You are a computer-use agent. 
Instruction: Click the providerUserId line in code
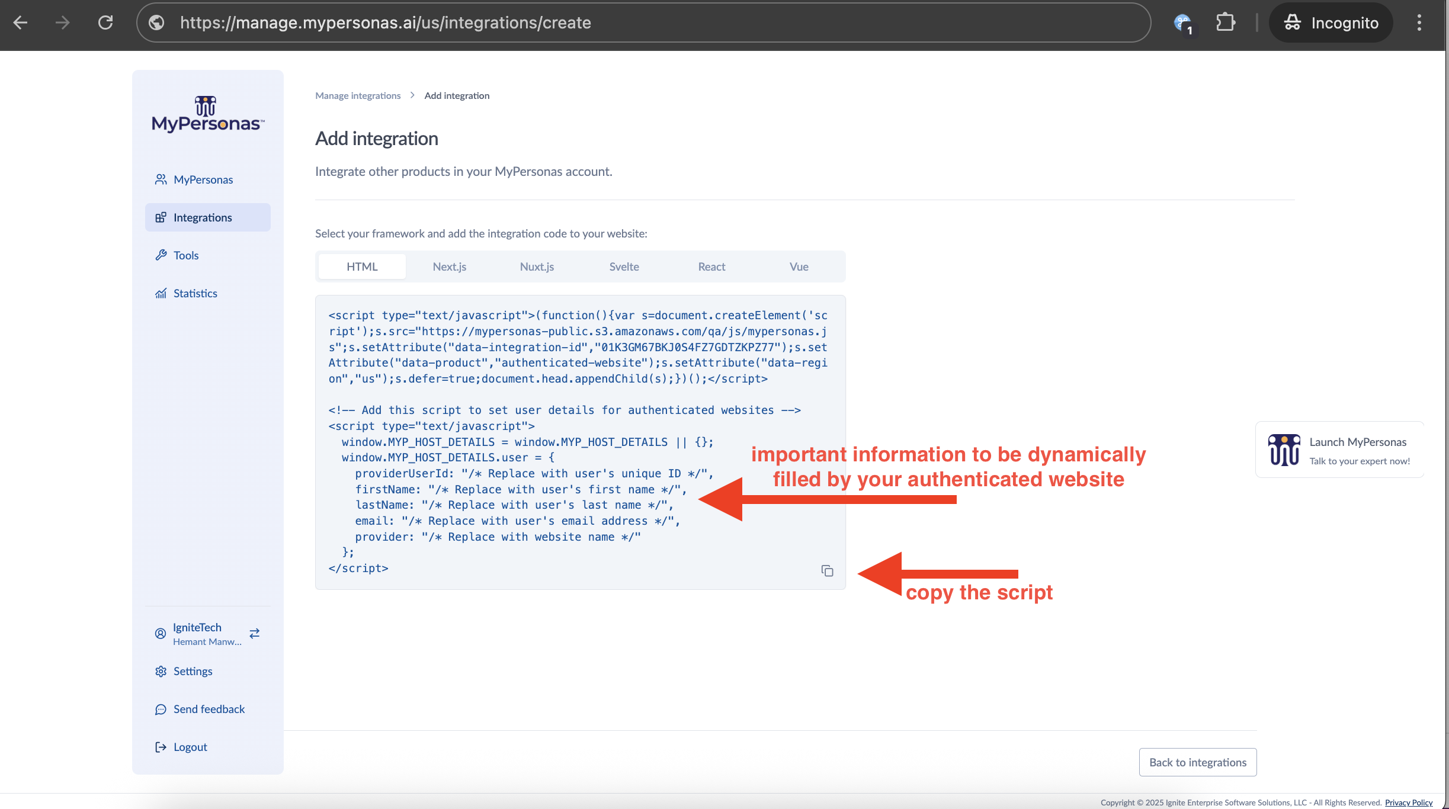[534, 473]
